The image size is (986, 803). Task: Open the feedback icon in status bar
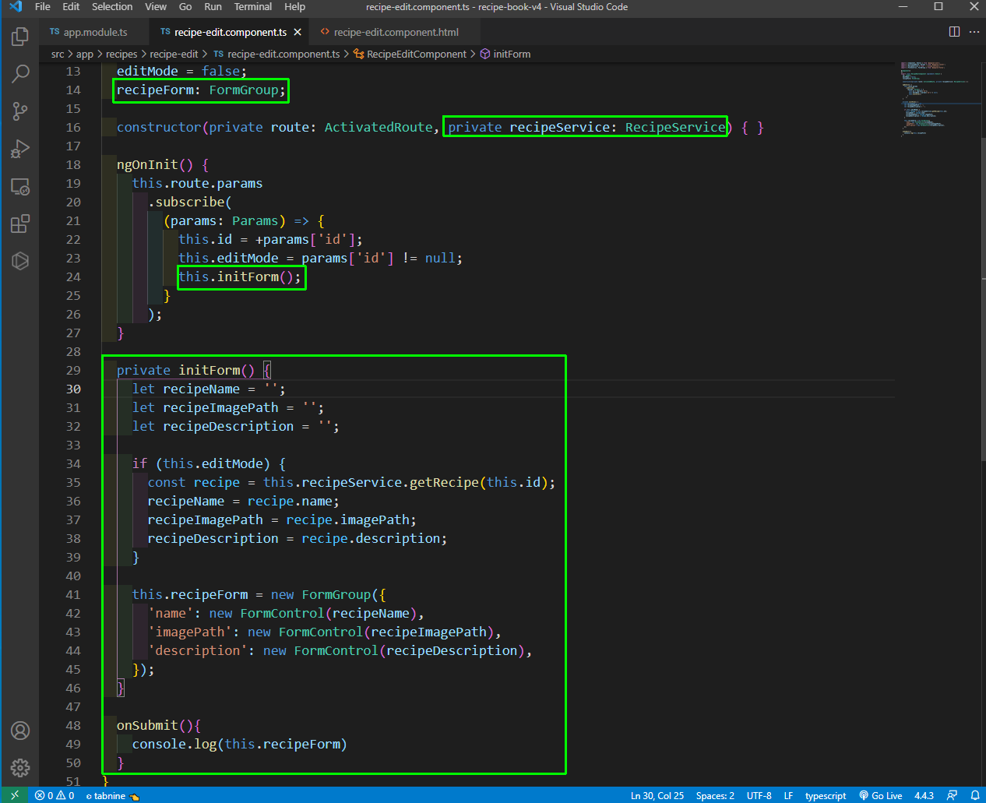[x=952, y=795]
